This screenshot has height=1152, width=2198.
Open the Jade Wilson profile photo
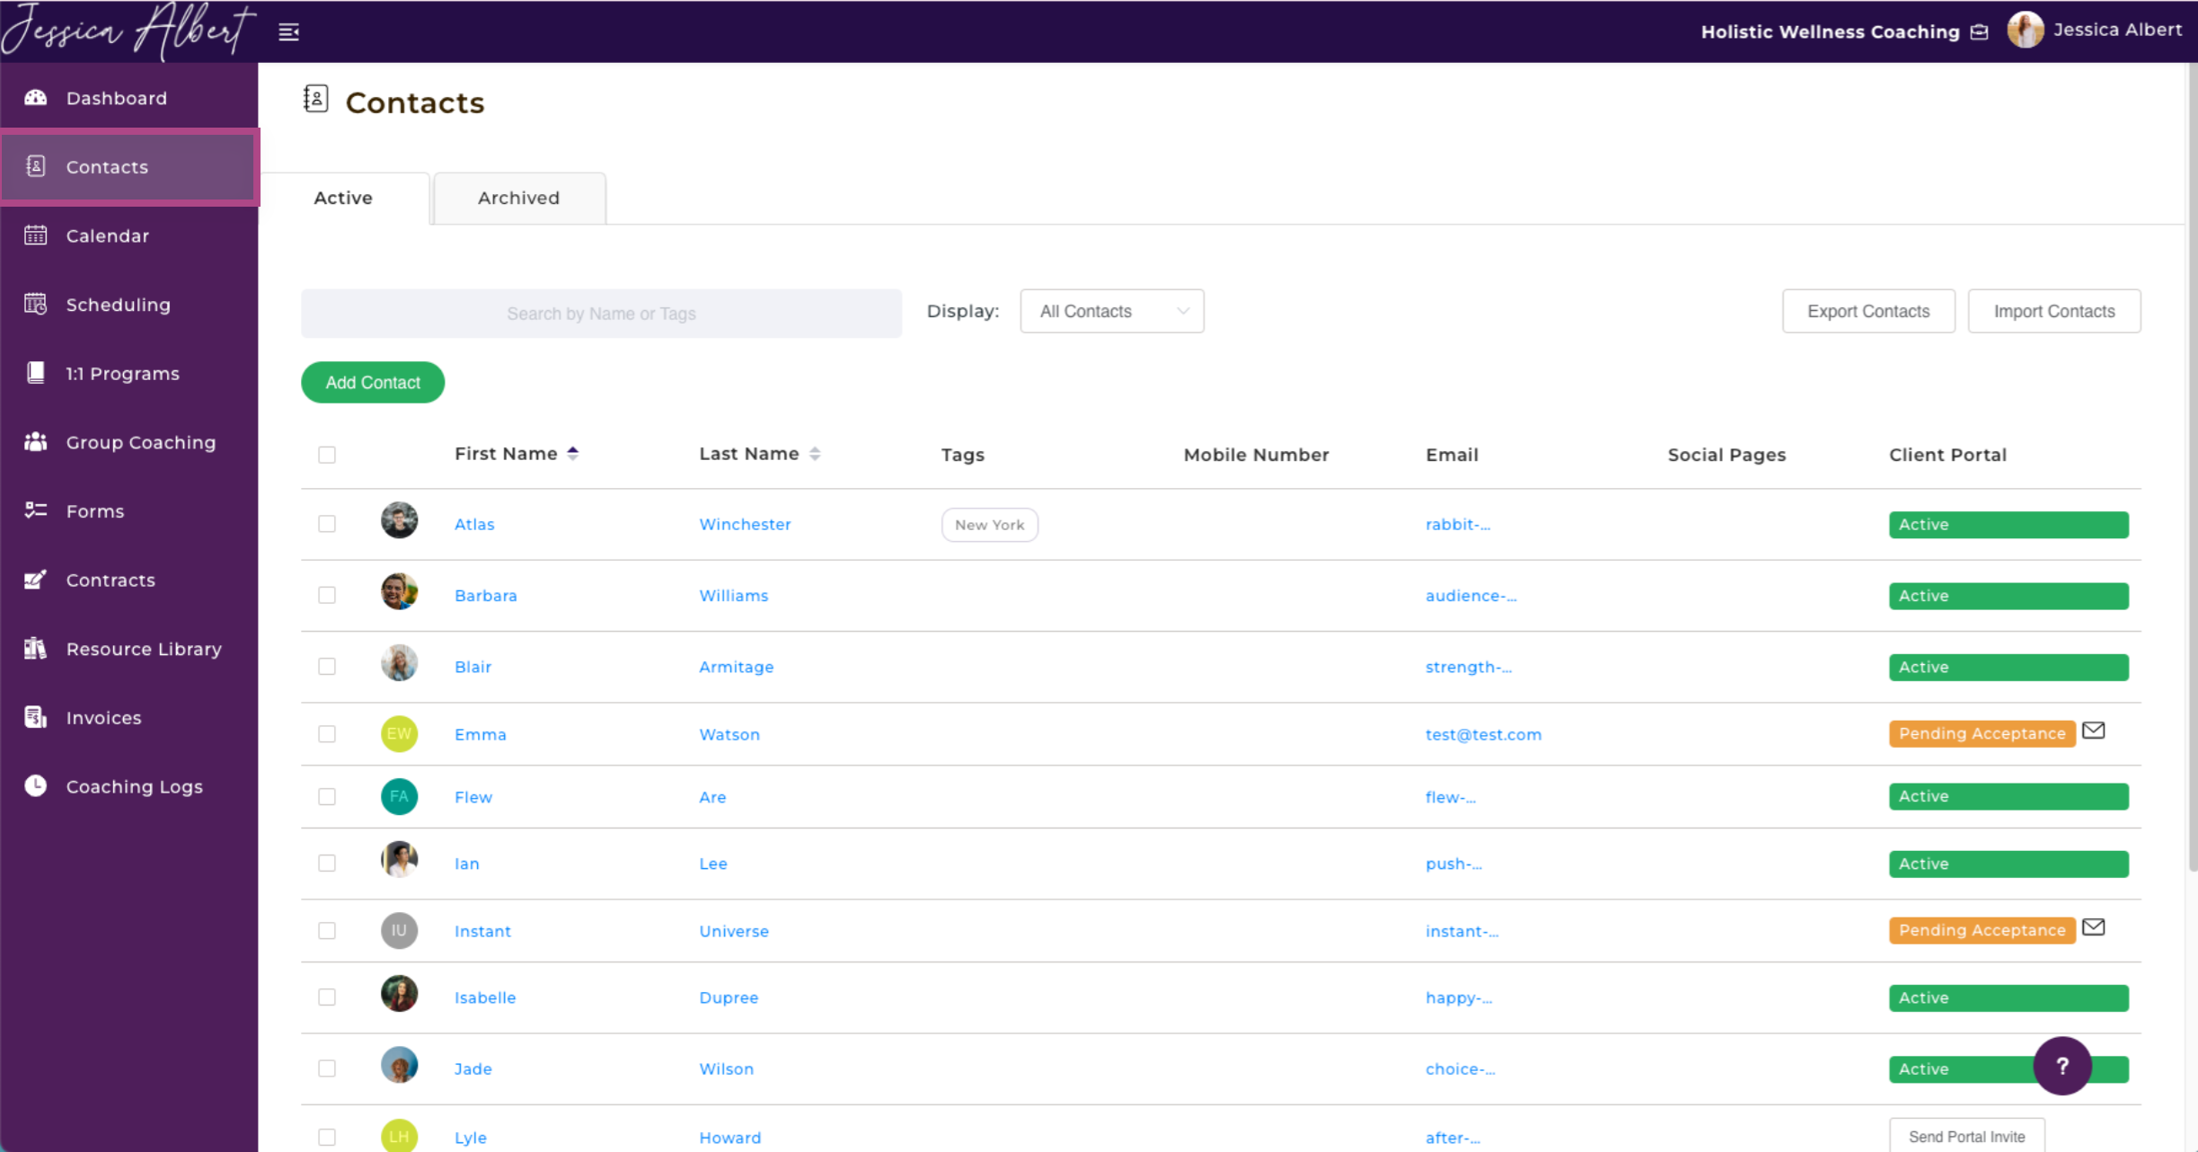pyautogui.click(x=399, y=1065)
